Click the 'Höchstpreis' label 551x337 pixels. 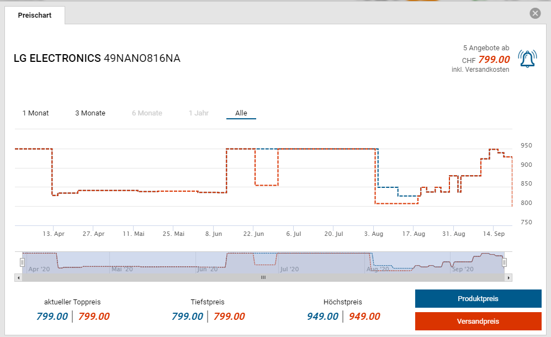point(343,302)
